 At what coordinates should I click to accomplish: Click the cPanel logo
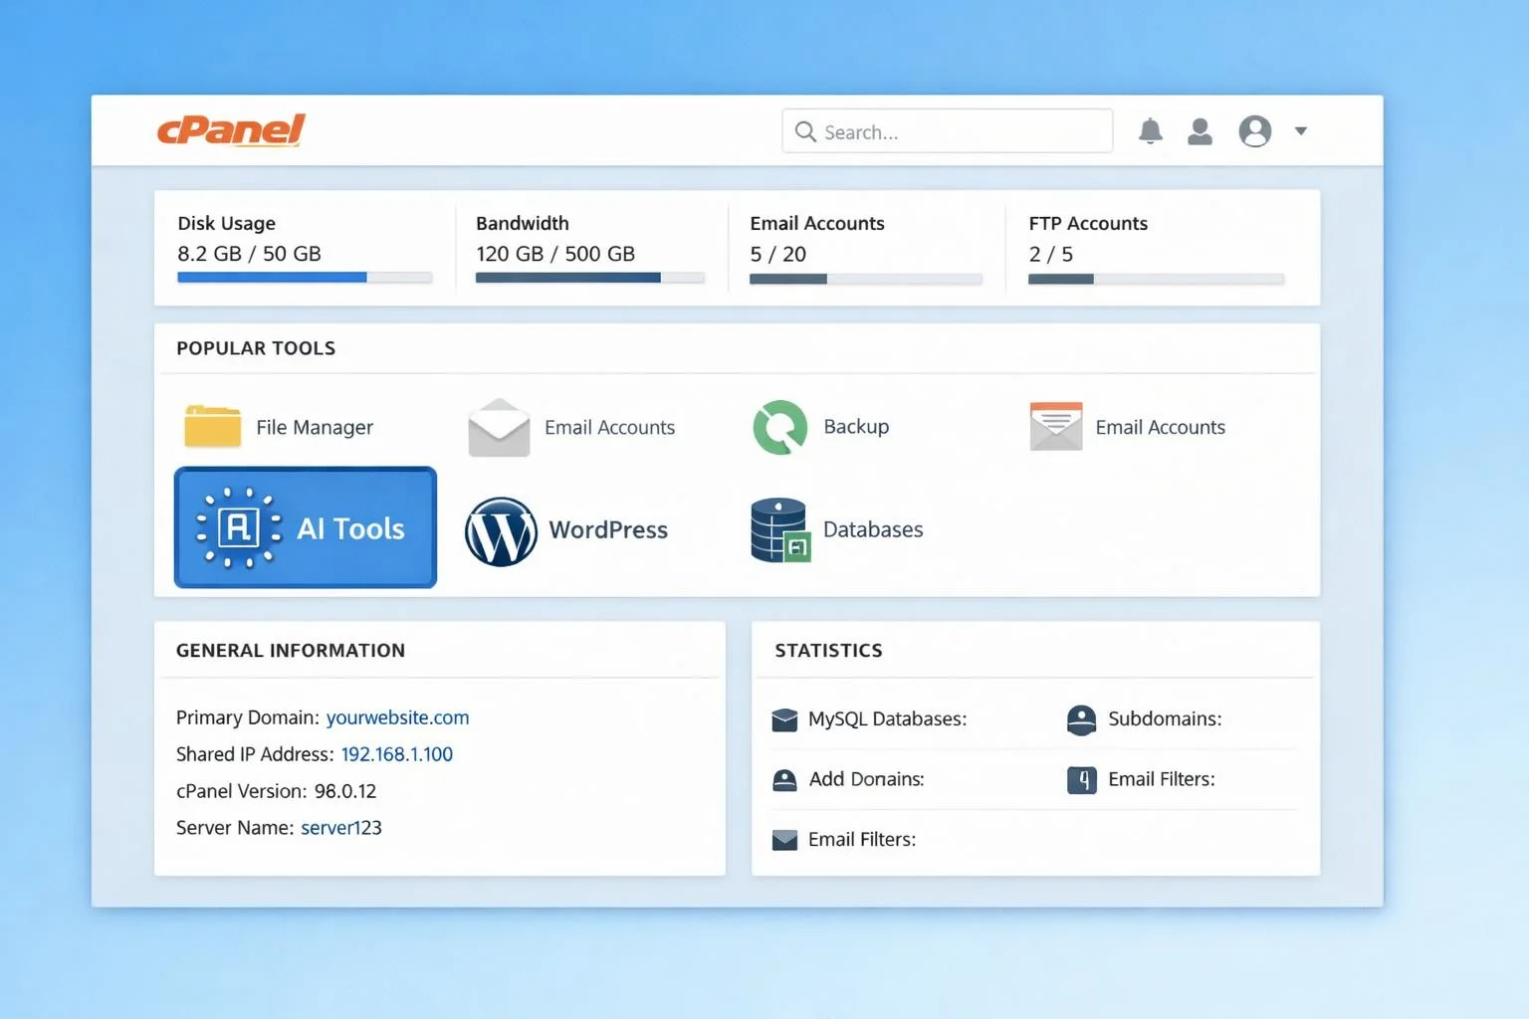231,129
